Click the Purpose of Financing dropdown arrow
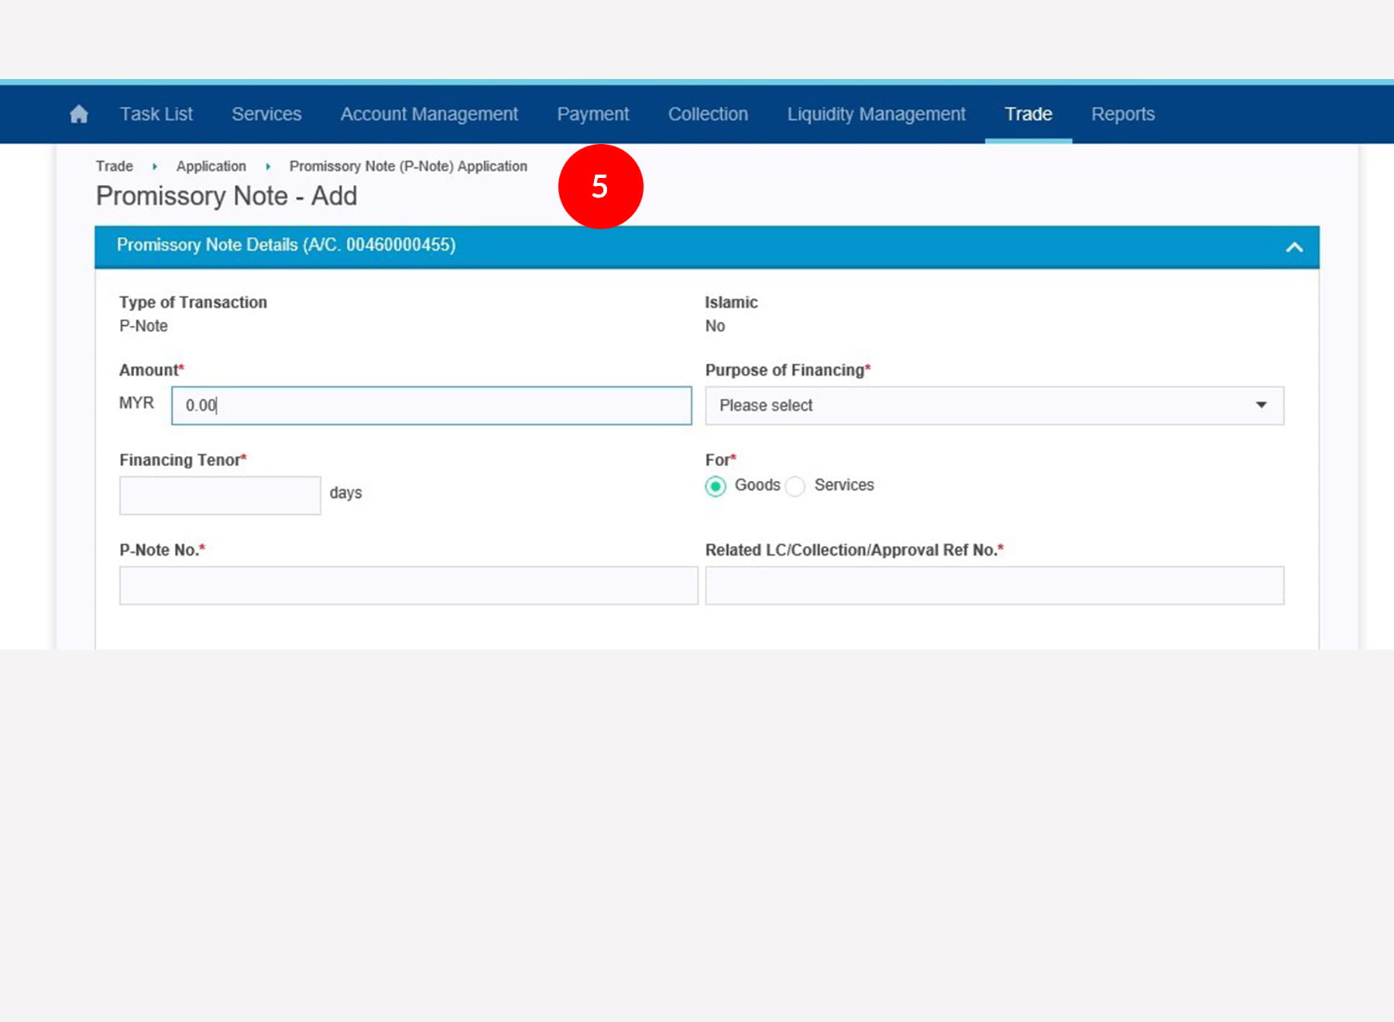The image size is (1394, 1022). click(1261, 405)
